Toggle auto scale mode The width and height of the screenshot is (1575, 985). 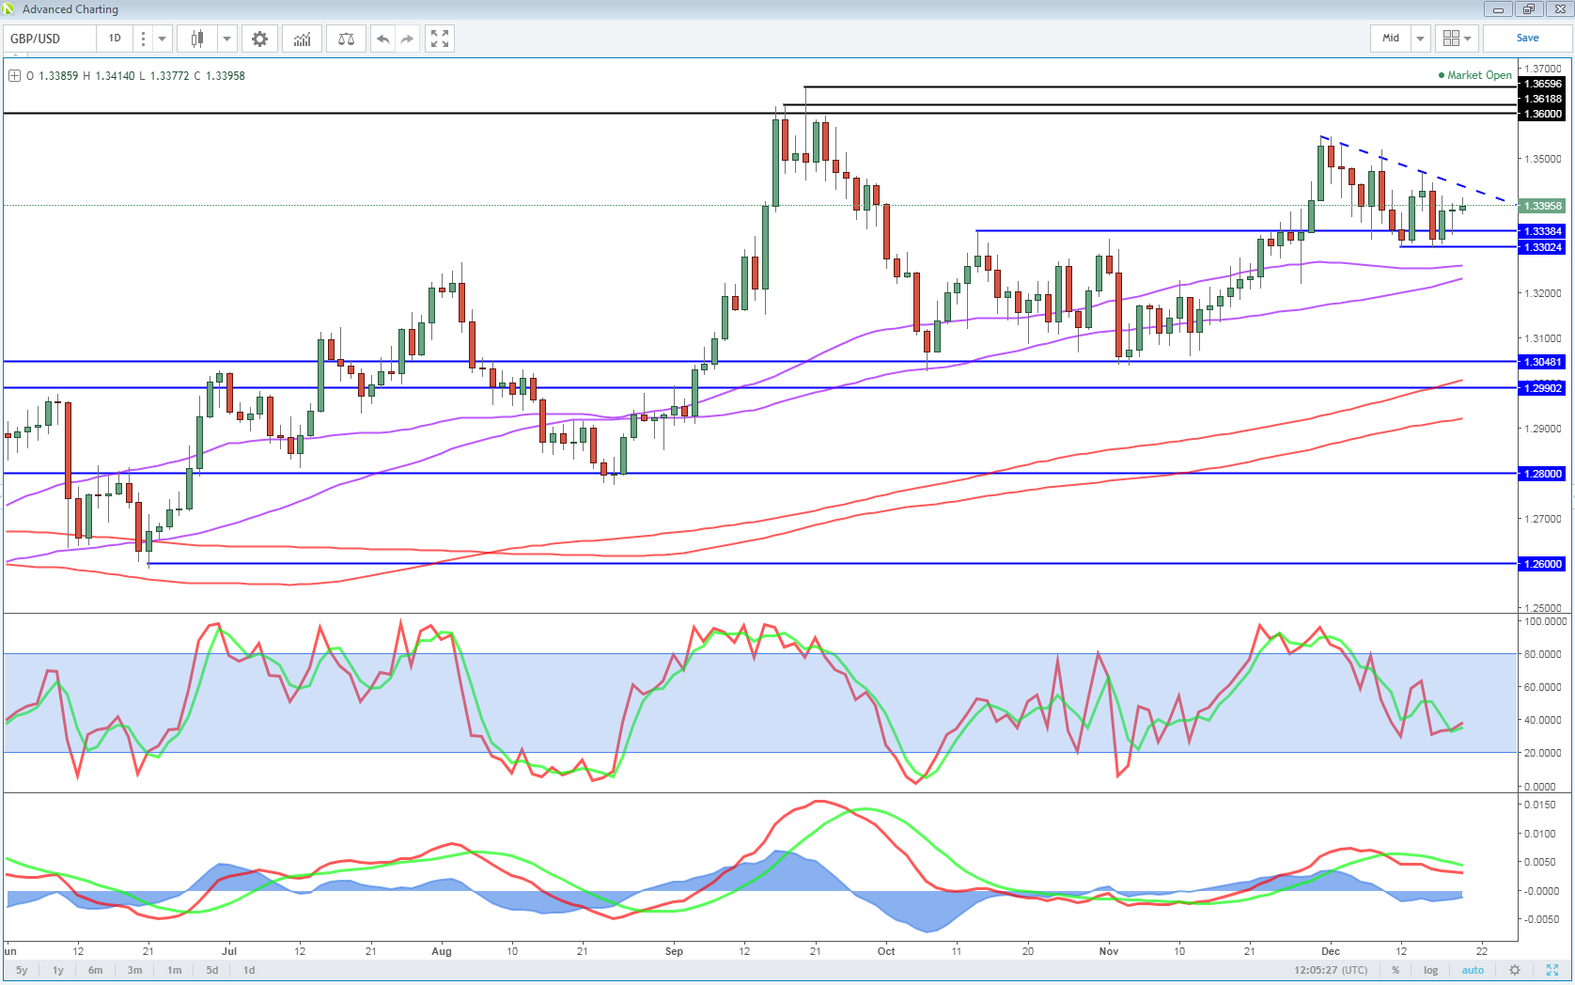[1473, 970]
